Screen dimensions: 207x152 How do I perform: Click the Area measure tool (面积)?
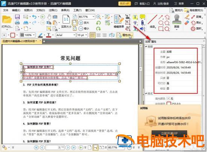(197, 29)
